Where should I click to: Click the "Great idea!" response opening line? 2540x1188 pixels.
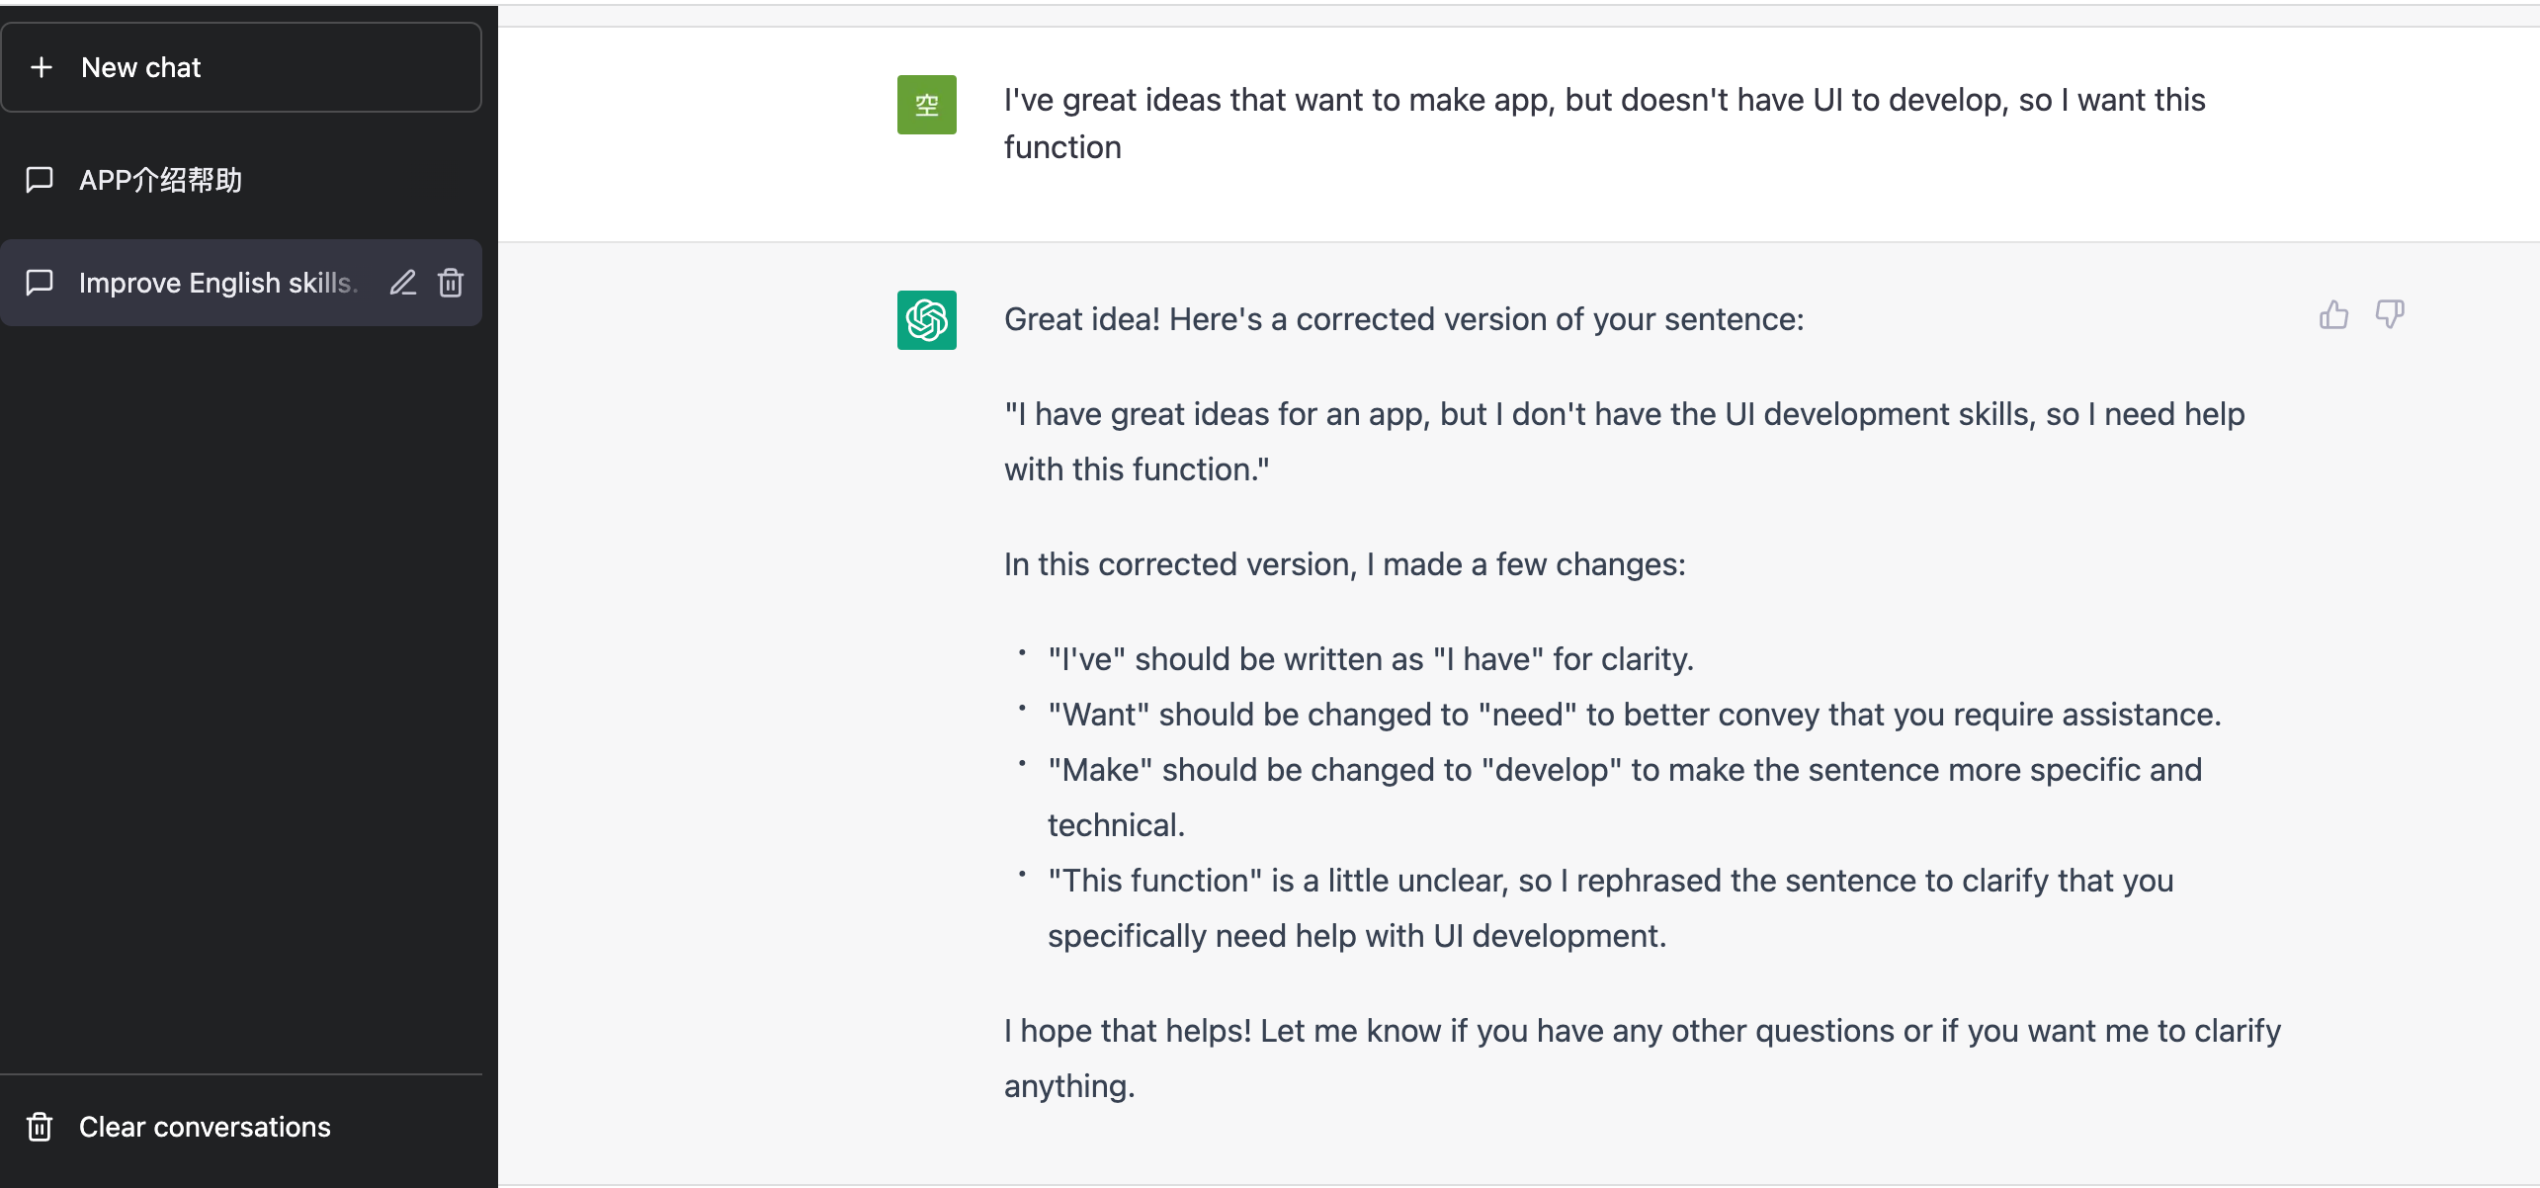coord(1404,319)
